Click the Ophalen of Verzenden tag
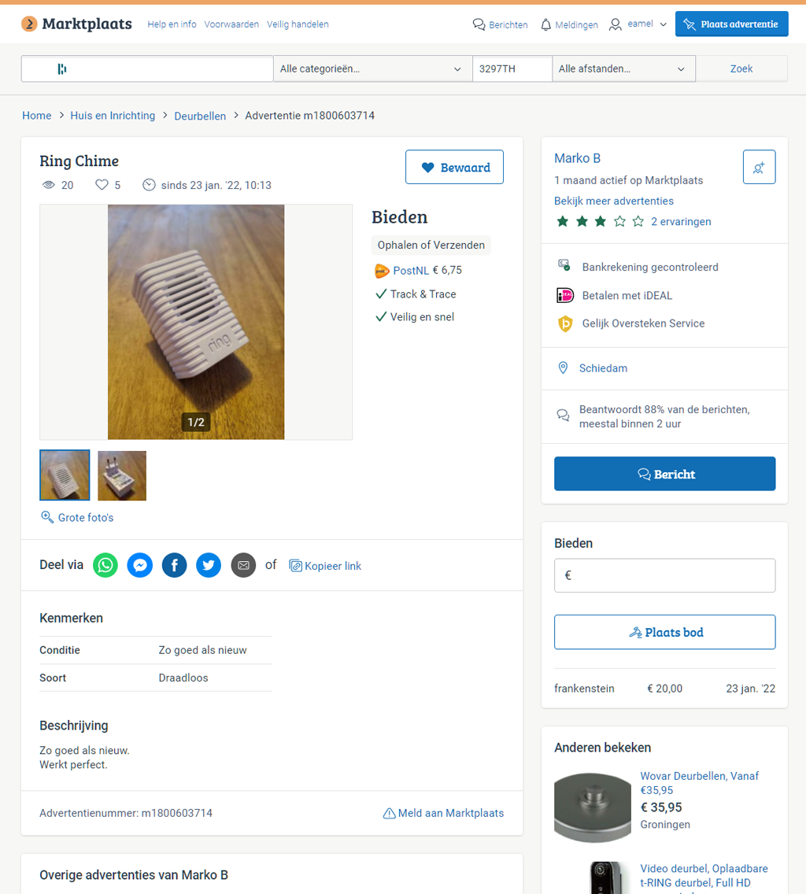The height and width of the screenshot is (894, 806). [431, 246]
